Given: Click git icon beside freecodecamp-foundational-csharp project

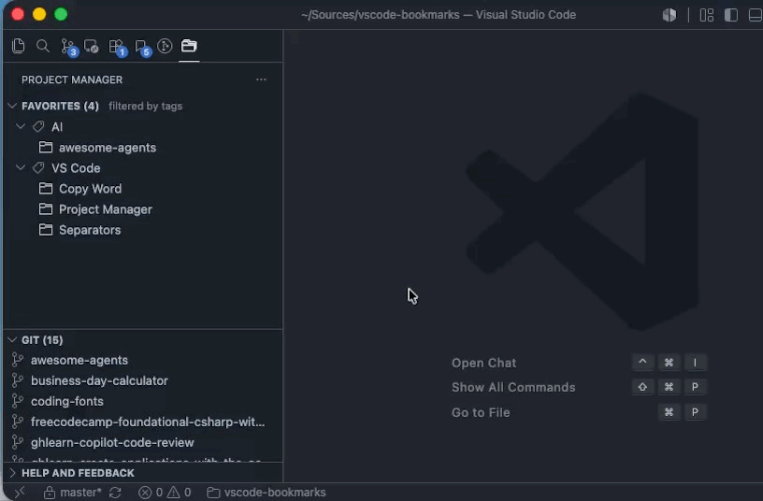Looking at the screenshot, I should [x=18, y=422].
